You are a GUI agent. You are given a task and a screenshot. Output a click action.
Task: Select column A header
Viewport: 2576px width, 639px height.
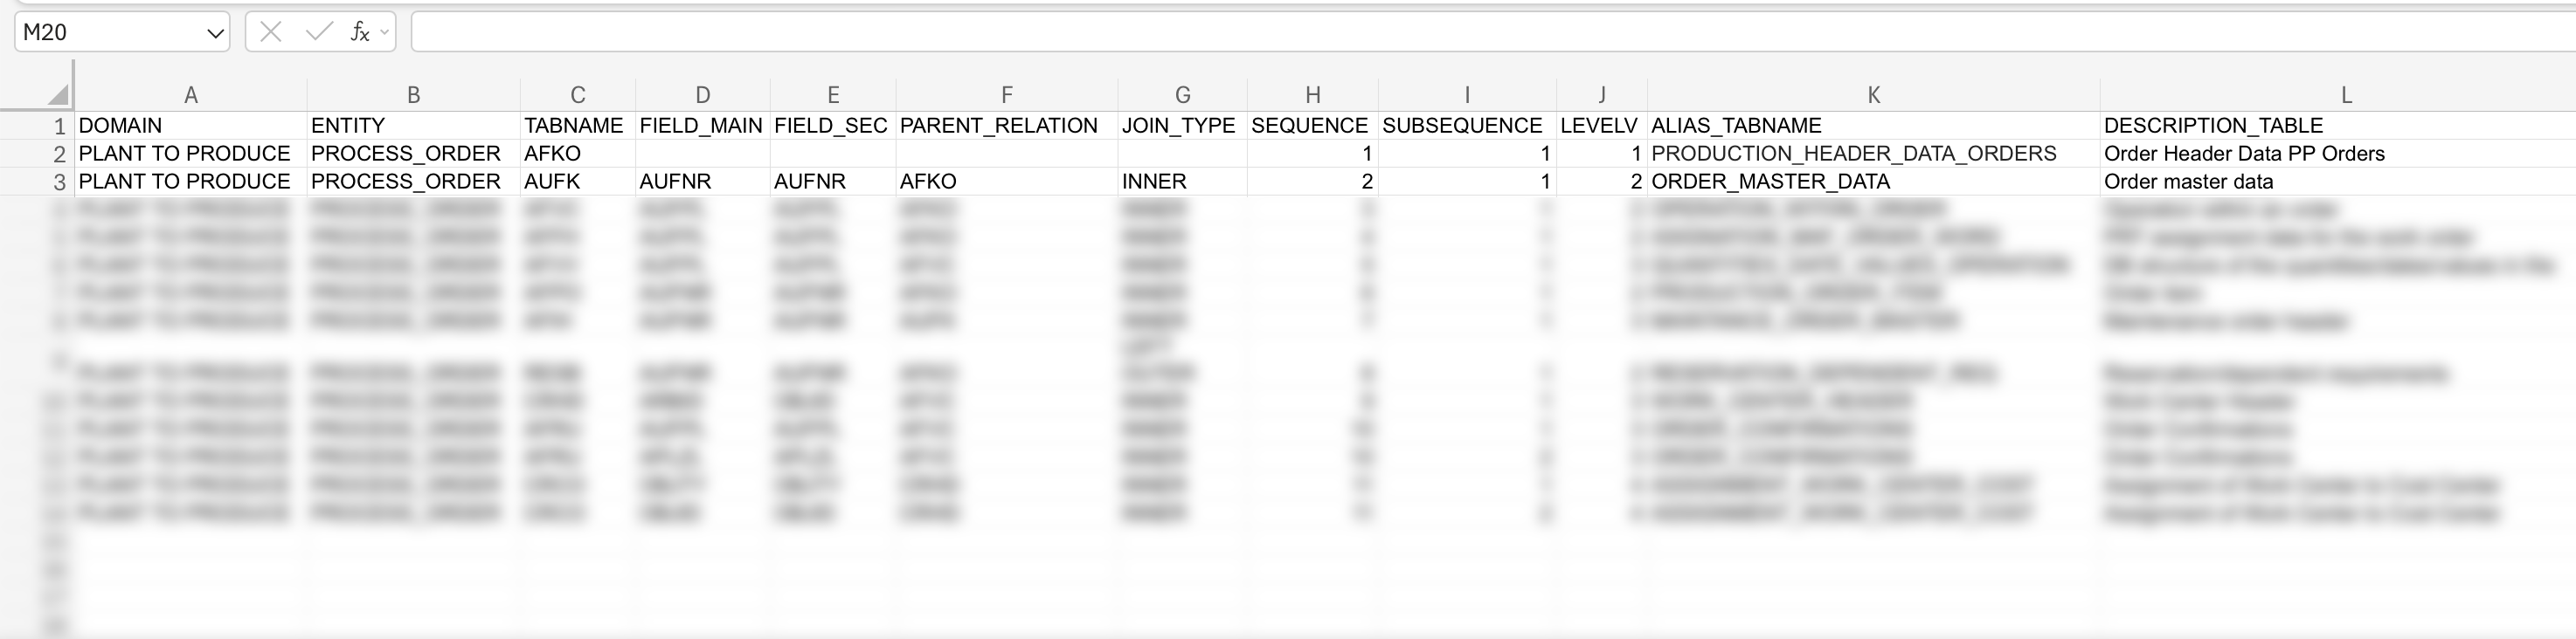191,95
